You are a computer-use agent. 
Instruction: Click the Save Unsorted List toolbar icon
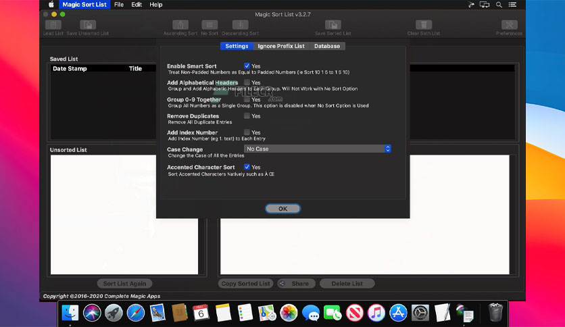point(88,25)
